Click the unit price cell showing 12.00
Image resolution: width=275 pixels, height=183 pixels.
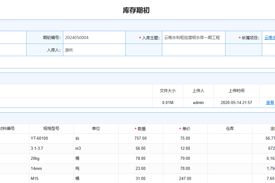[185, 149]
